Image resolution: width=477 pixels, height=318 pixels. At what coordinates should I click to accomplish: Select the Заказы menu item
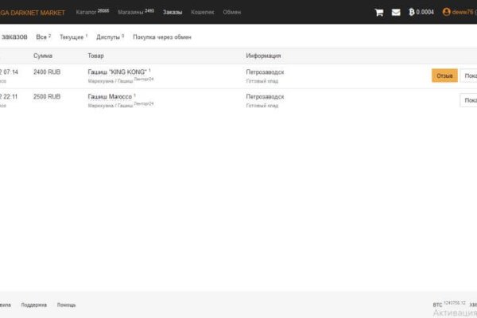[172, 12]
